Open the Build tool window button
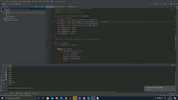Image resolution: width=178 pixels, height=100 pixels. click(x=34, y=94)
